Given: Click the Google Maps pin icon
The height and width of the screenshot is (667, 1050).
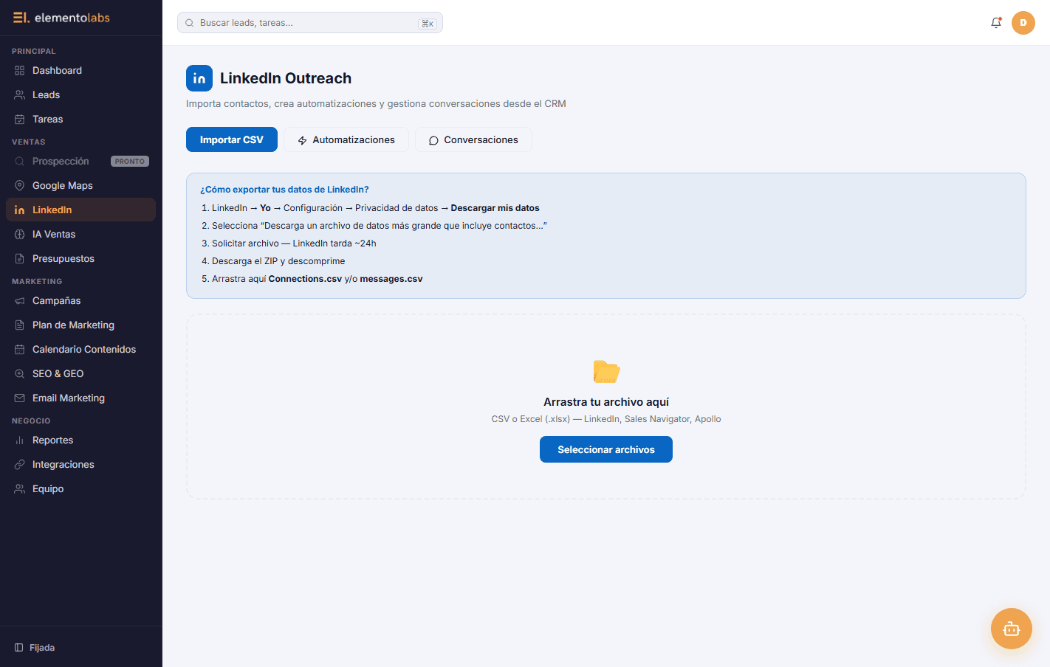Looking at the screenshot, I should (x=20, y=186).
